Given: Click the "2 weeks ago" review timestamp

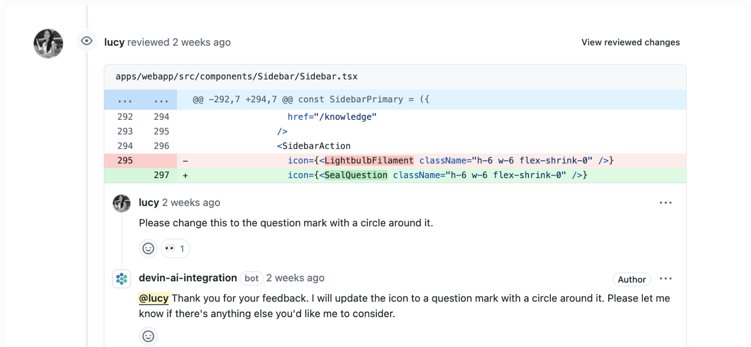Looking at the screenshot, I should 202,42.
